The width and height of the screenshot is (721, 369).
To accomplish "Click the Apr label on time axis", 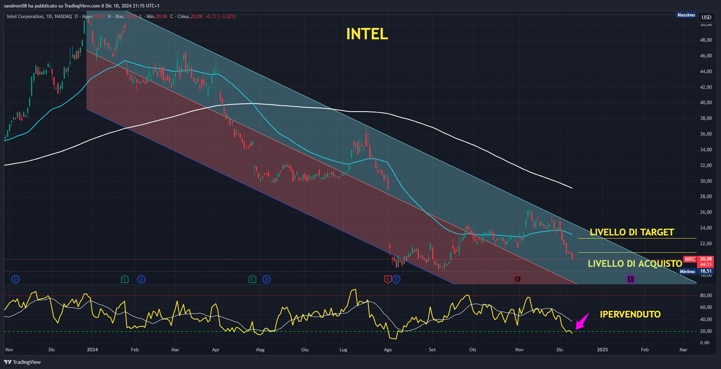I will coord(216,350).
